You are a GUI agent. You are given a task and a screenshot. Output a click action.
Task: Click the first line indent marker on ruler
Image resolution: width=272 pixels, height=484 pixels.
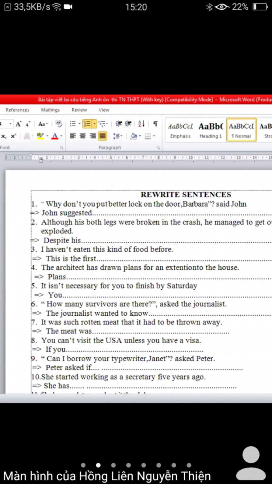tap(31, 155)
